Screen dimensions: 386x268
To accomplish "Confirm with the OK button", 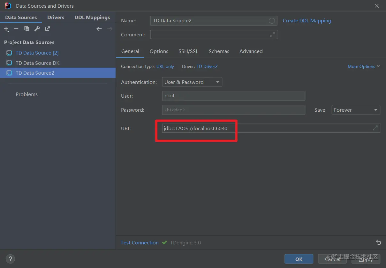I will point(299,259).
